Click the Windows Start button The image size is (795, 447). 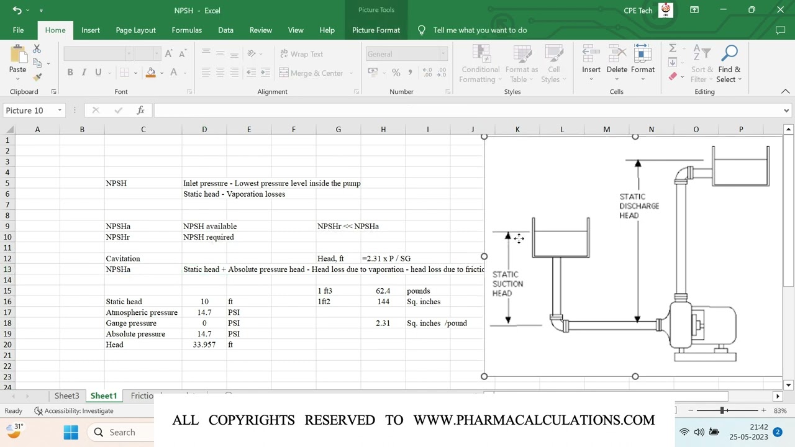coord(71,432)
